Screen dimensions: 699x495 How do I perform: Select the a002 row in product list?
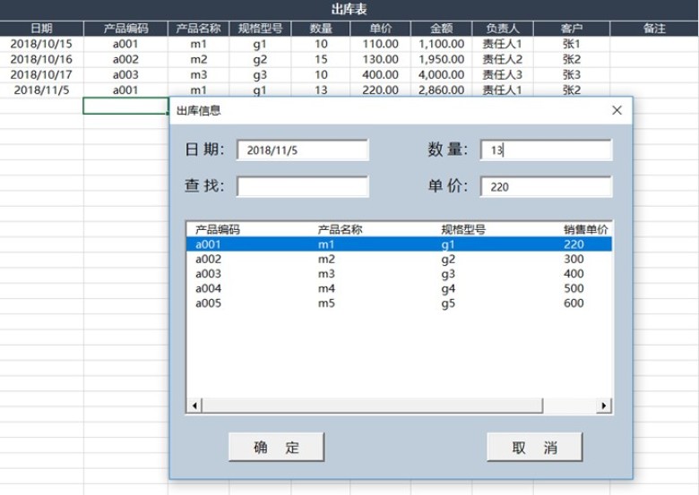[x=399, y=259]
